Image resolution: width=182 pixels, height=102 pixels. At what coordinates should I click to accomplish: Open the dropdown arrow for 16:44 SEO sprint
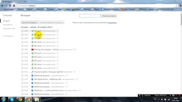[x=57, y=31]
